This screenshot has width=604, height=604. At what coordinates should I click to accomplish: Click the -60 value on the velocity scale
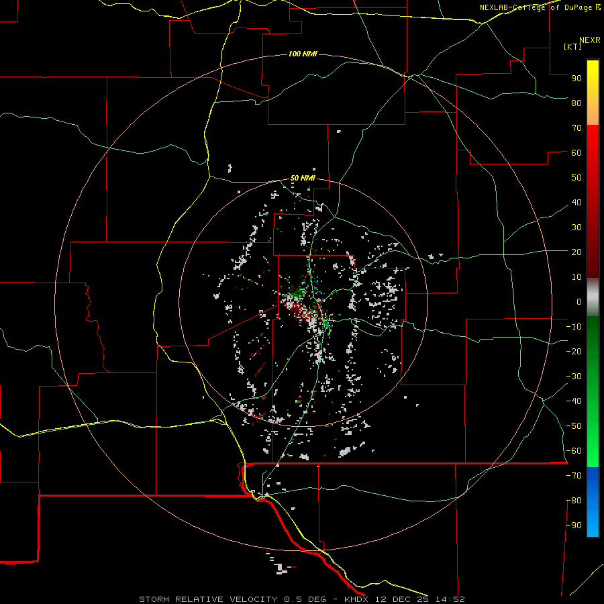(574, 451)
